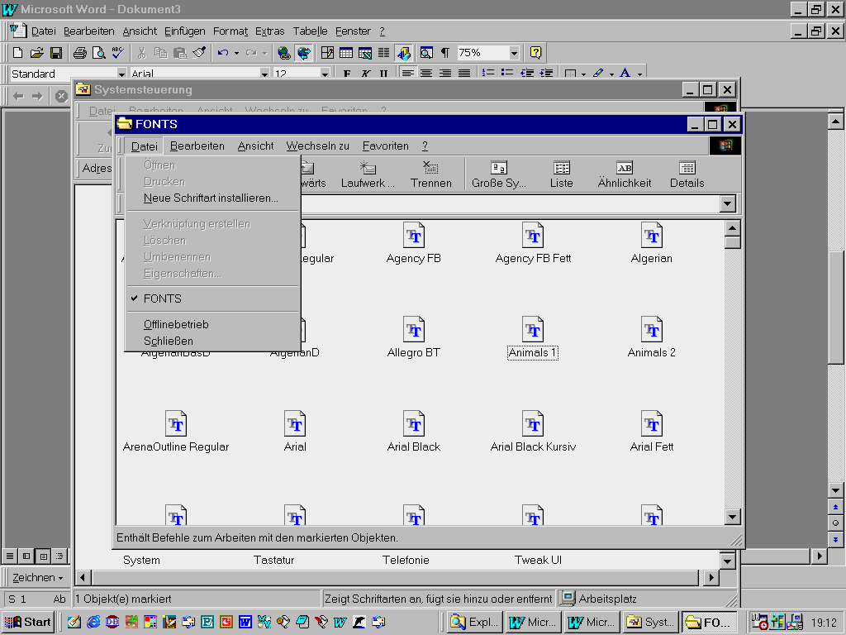Expand the FONTS window address bar dropdown
This screenshot has width=846, height=635.
coord(727,203)
